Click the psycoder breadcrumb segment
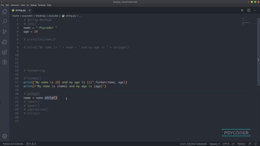260x146 pixels. tap(27, 16)
